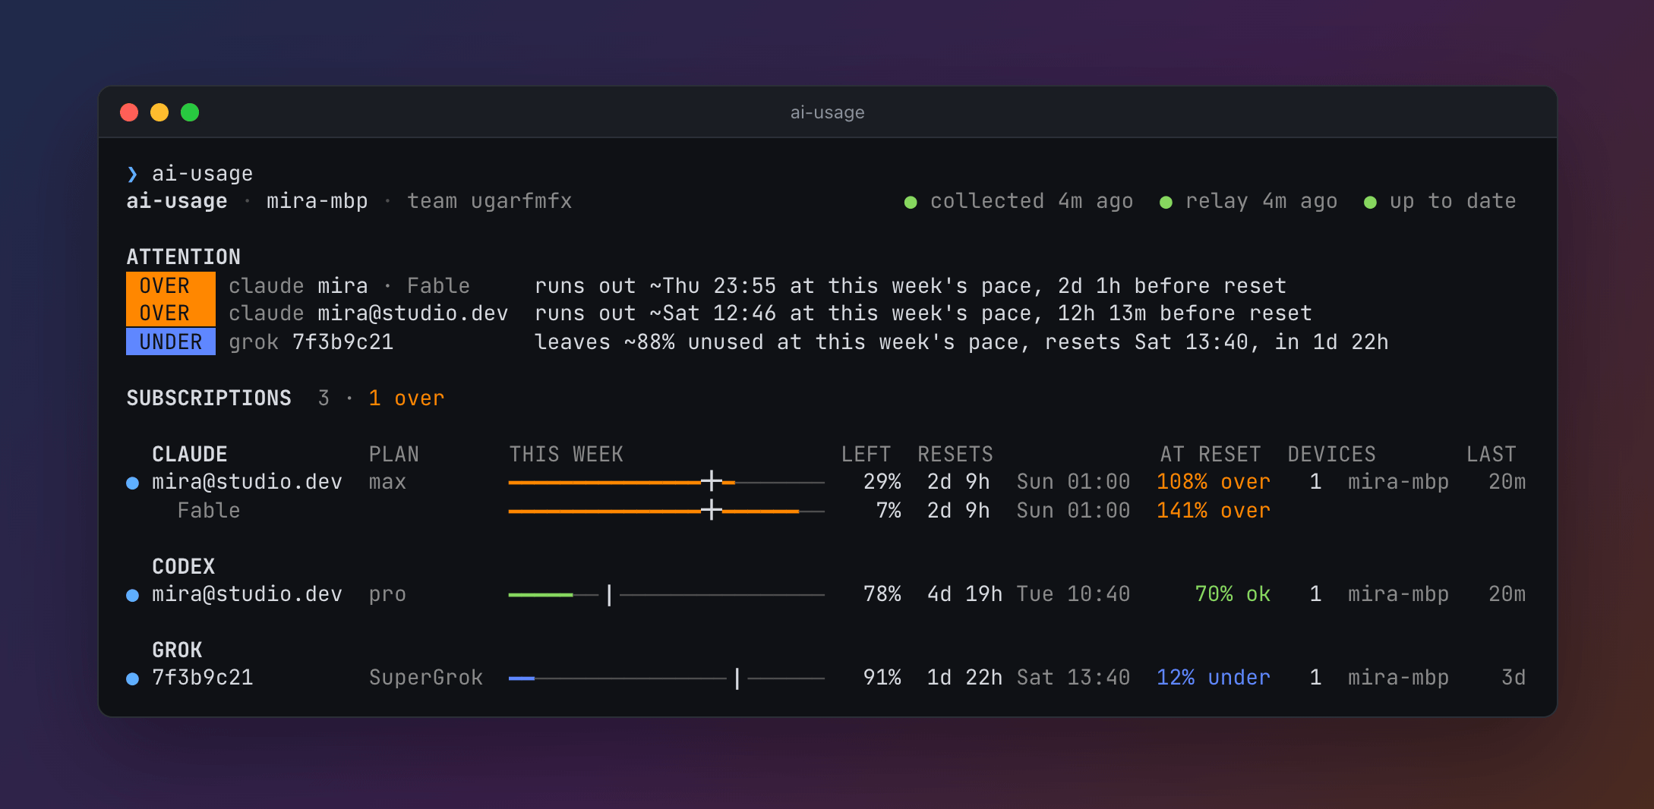Click the blue status dot of Grok 7f3b9c21
1654x809 pixels.
(132, 679)
